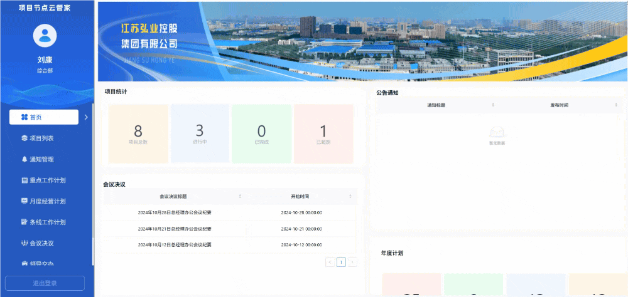628x297 pixels.
Task: Click the 会议决议 icon in sidebar
Action: (24, 243)
